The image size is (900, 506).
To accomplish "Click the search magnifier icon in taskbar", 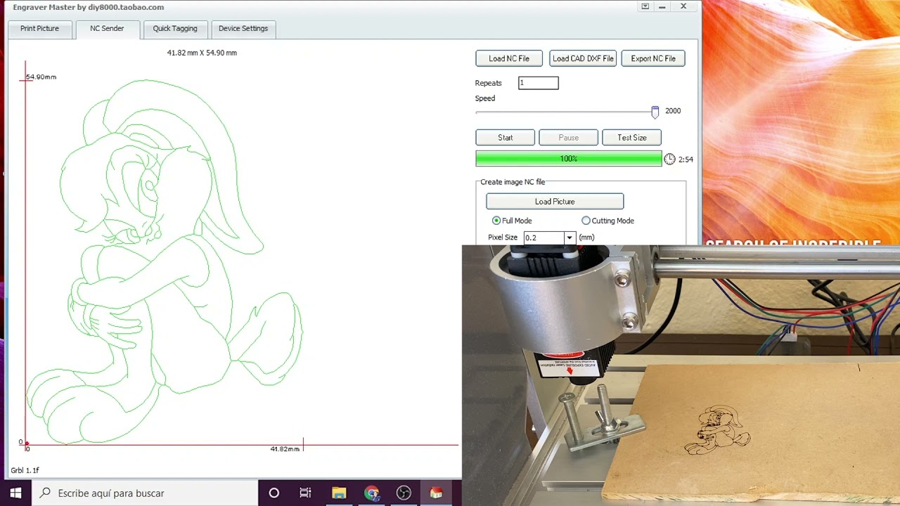I will (45, 493).
